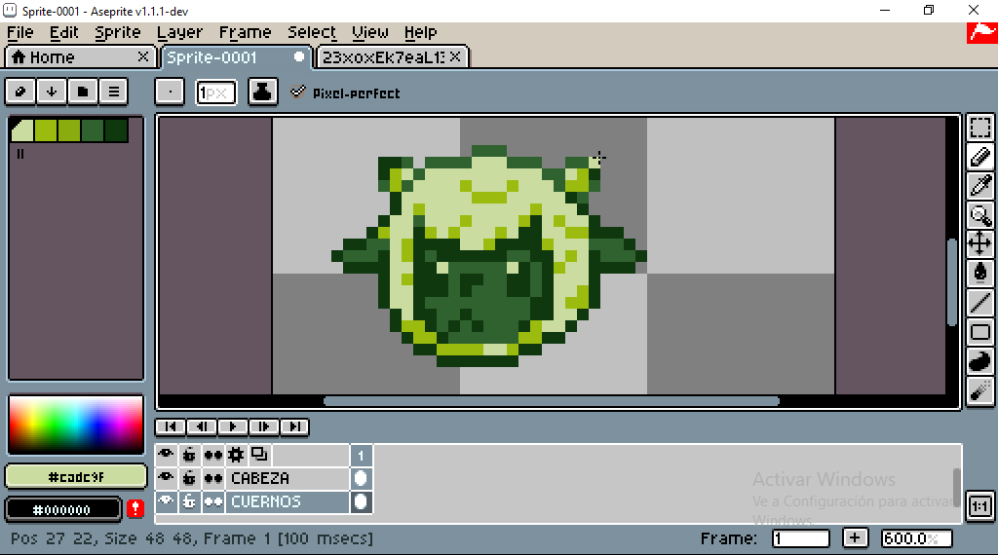Screen dimensions: 998x555
Task: Select the Rectangle shape tool
Action: [980, 332]
